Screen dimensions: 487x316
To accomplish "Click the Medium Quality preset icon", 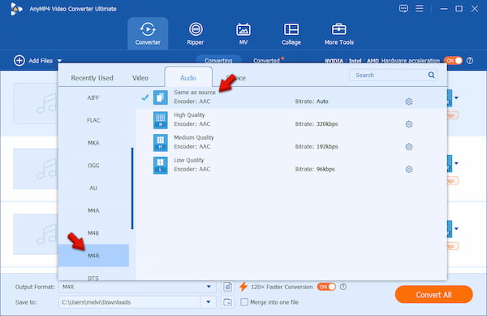I will [160, 143].
